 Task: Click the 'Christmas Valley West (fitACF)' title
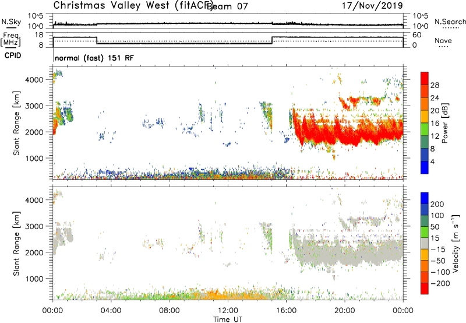point(133,6)
